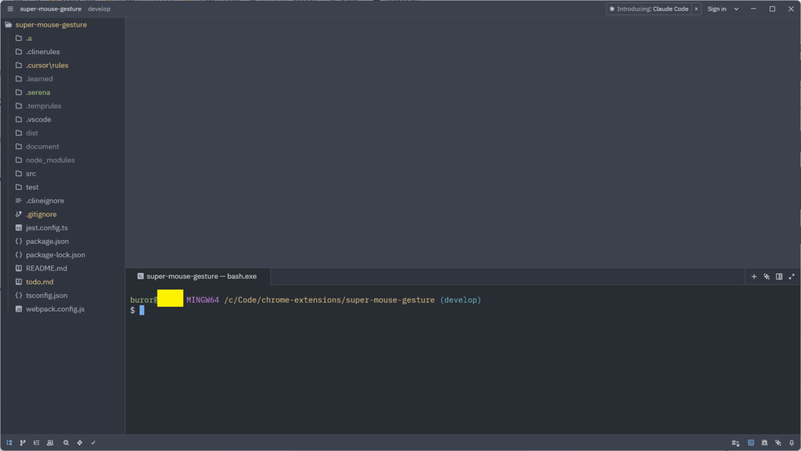Image resolution: width=801 pixels, height=451 pixels.
Task: Toggle the terminal panel icon in status bar
Action: [x=751, y=442]
